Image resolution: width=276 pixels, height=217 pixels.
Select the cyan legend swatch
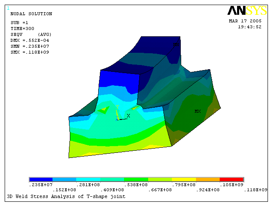click(88, 179)
